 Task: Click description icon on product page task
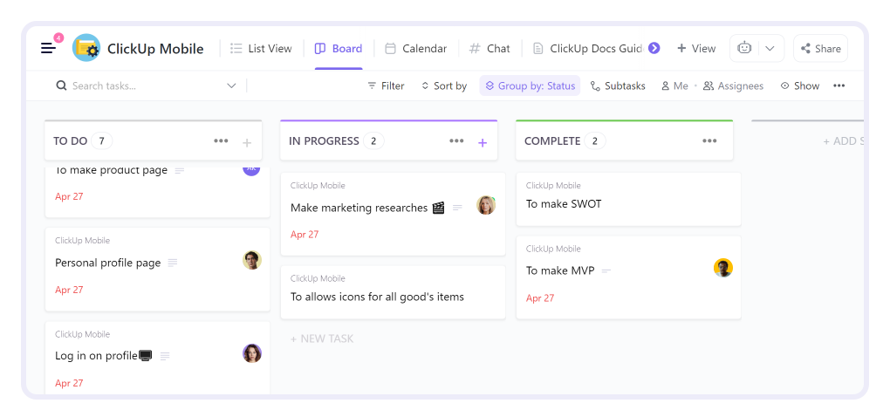pyautogui.click(x=180, y=170)
